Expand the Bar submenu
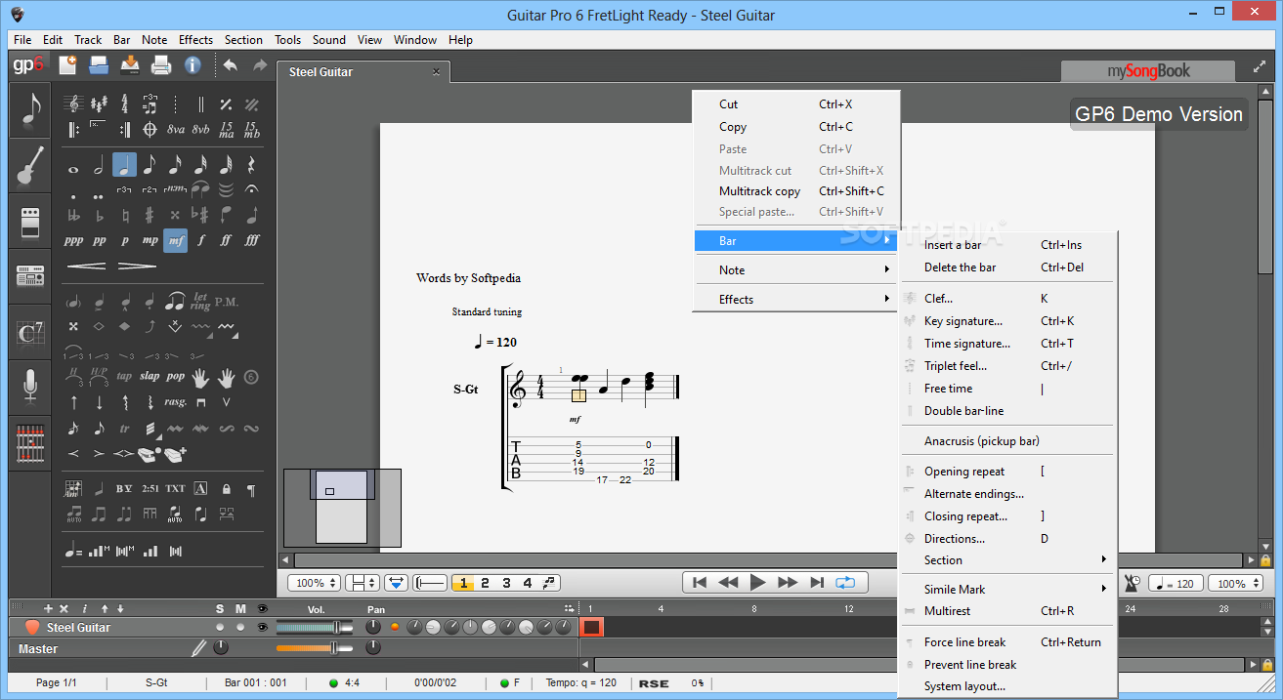Viewport: 1283px width, 700px height. click(x=795, y=240)
